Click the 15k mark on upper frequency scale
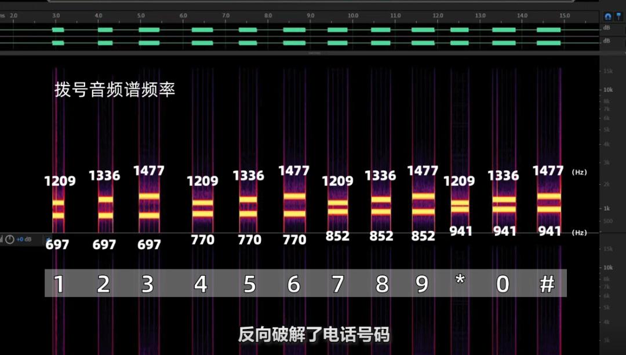Screen dimensions: 626x355 (607, 71)
